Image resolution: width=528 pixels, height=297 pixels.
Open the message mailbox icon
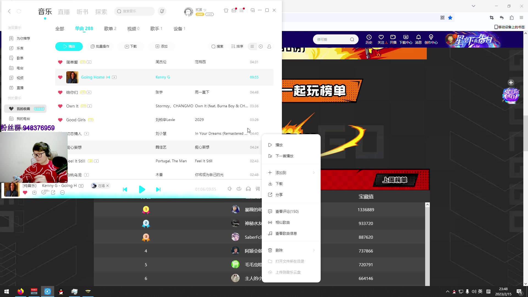(234, 10)
